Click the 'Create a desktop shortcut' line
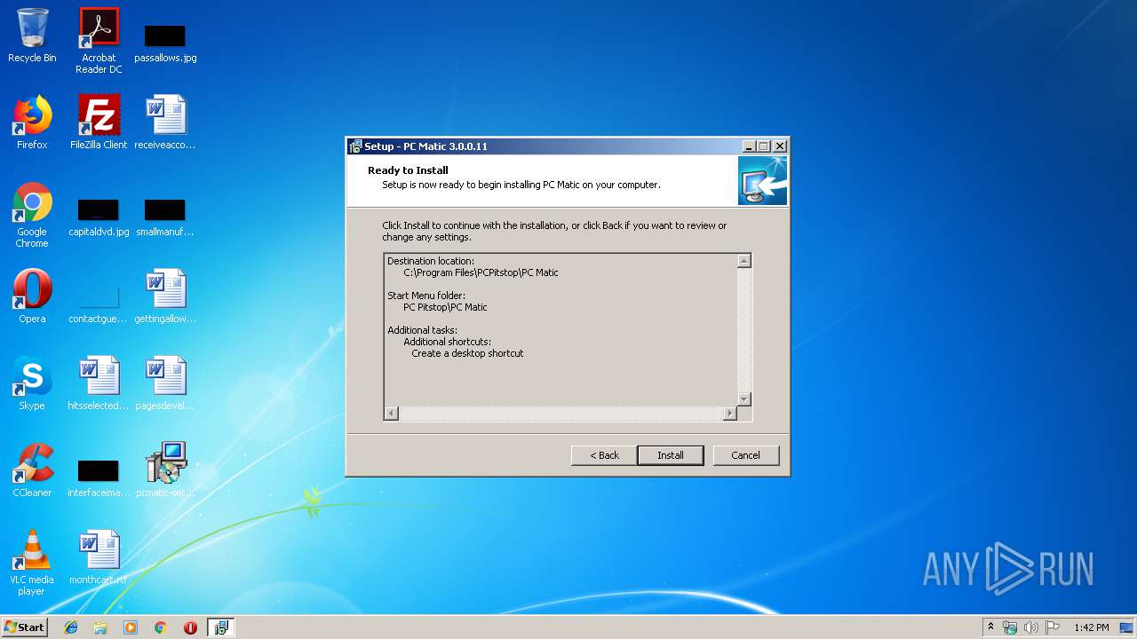This screenshot has height=639, width=1137. [467, 353]
